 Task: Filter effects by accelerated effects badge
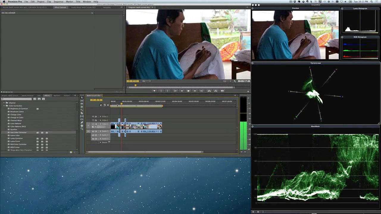tap(35, 99)
